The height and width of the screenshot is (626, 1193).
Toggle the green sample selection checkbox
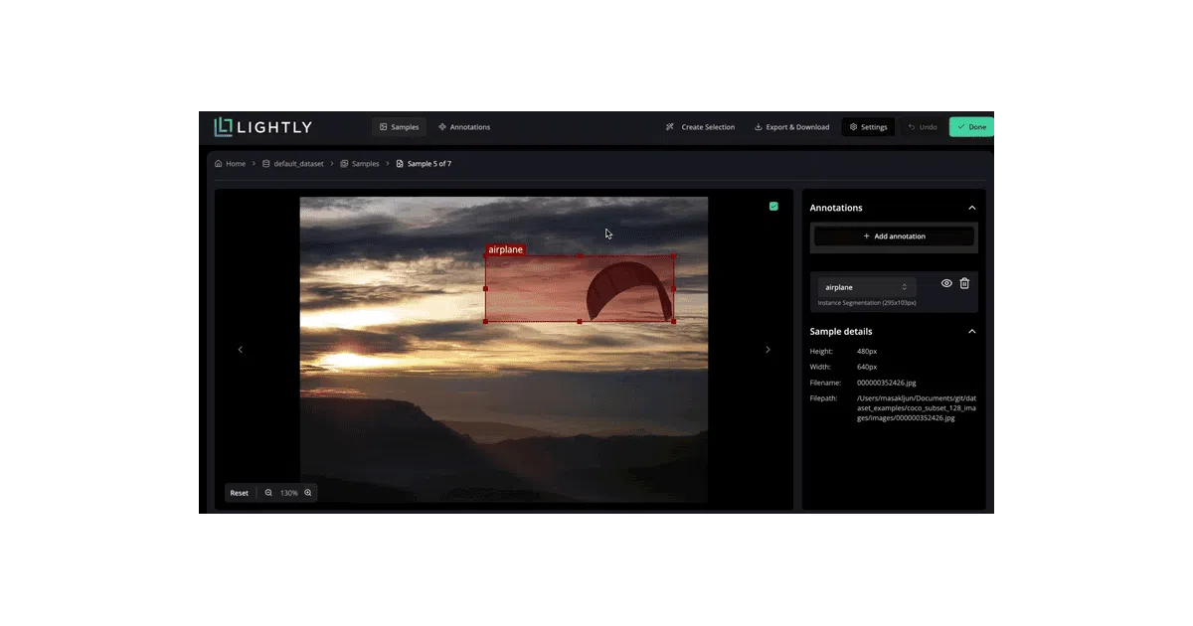click(773, 207)
